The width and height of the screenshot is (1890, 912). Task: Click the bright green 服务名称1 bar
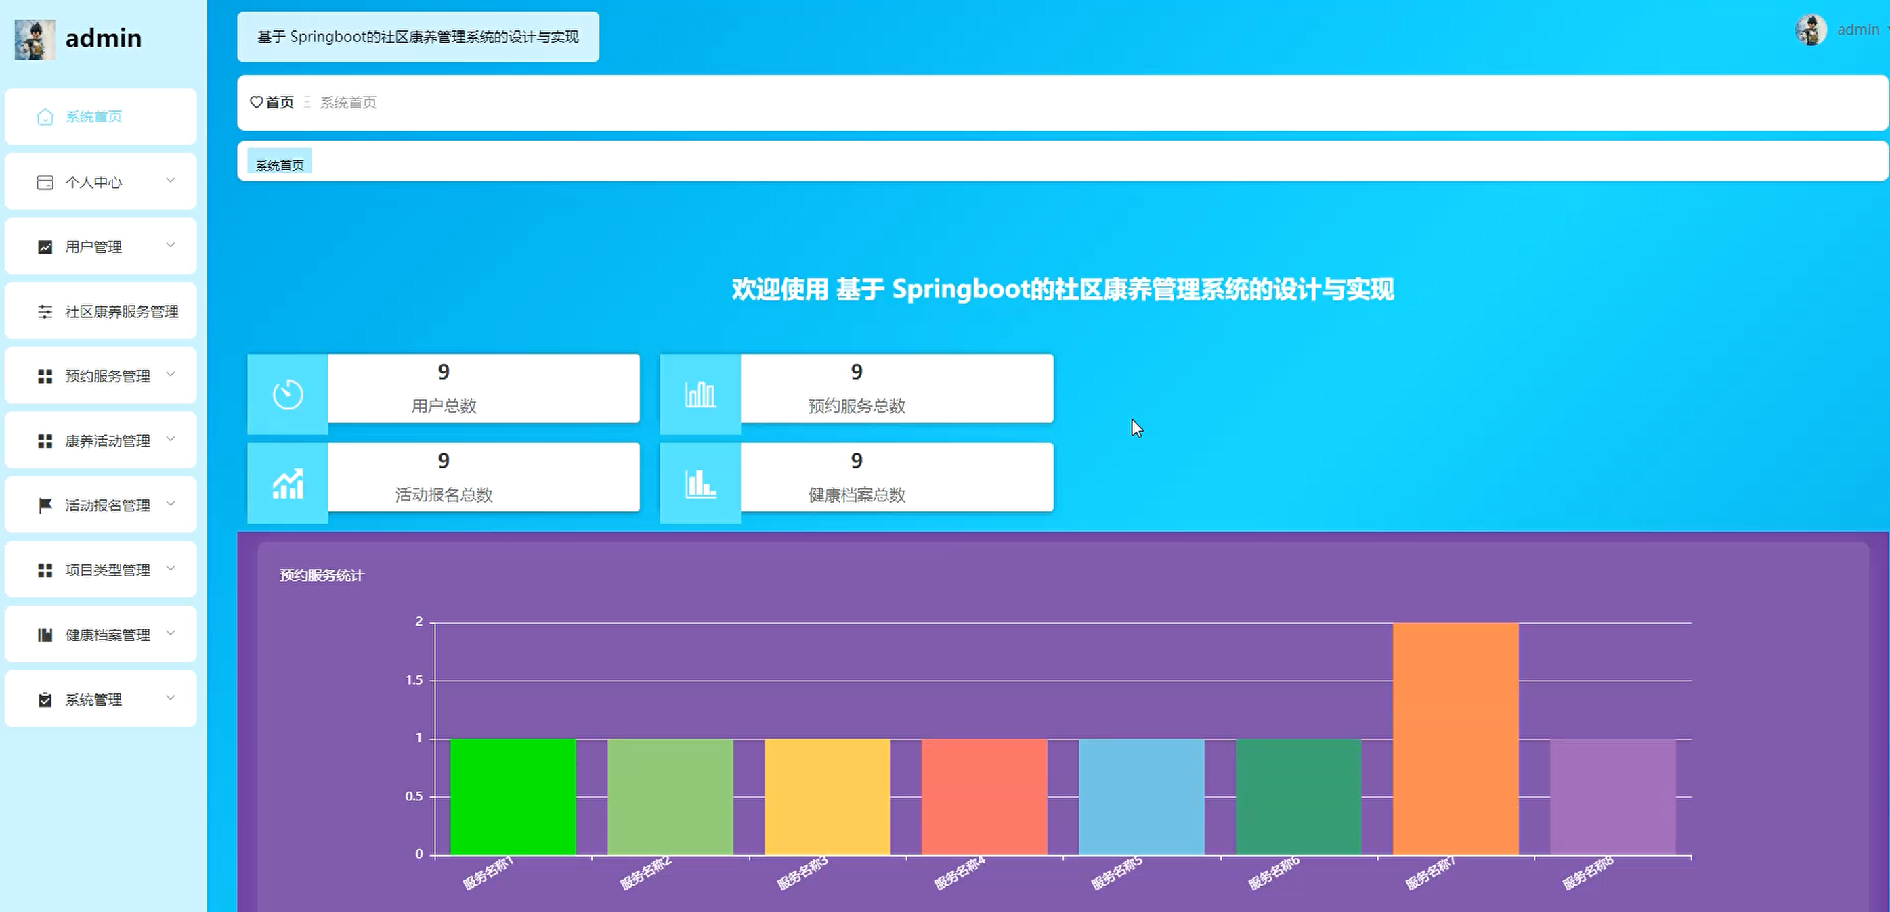tap(513, 797)
